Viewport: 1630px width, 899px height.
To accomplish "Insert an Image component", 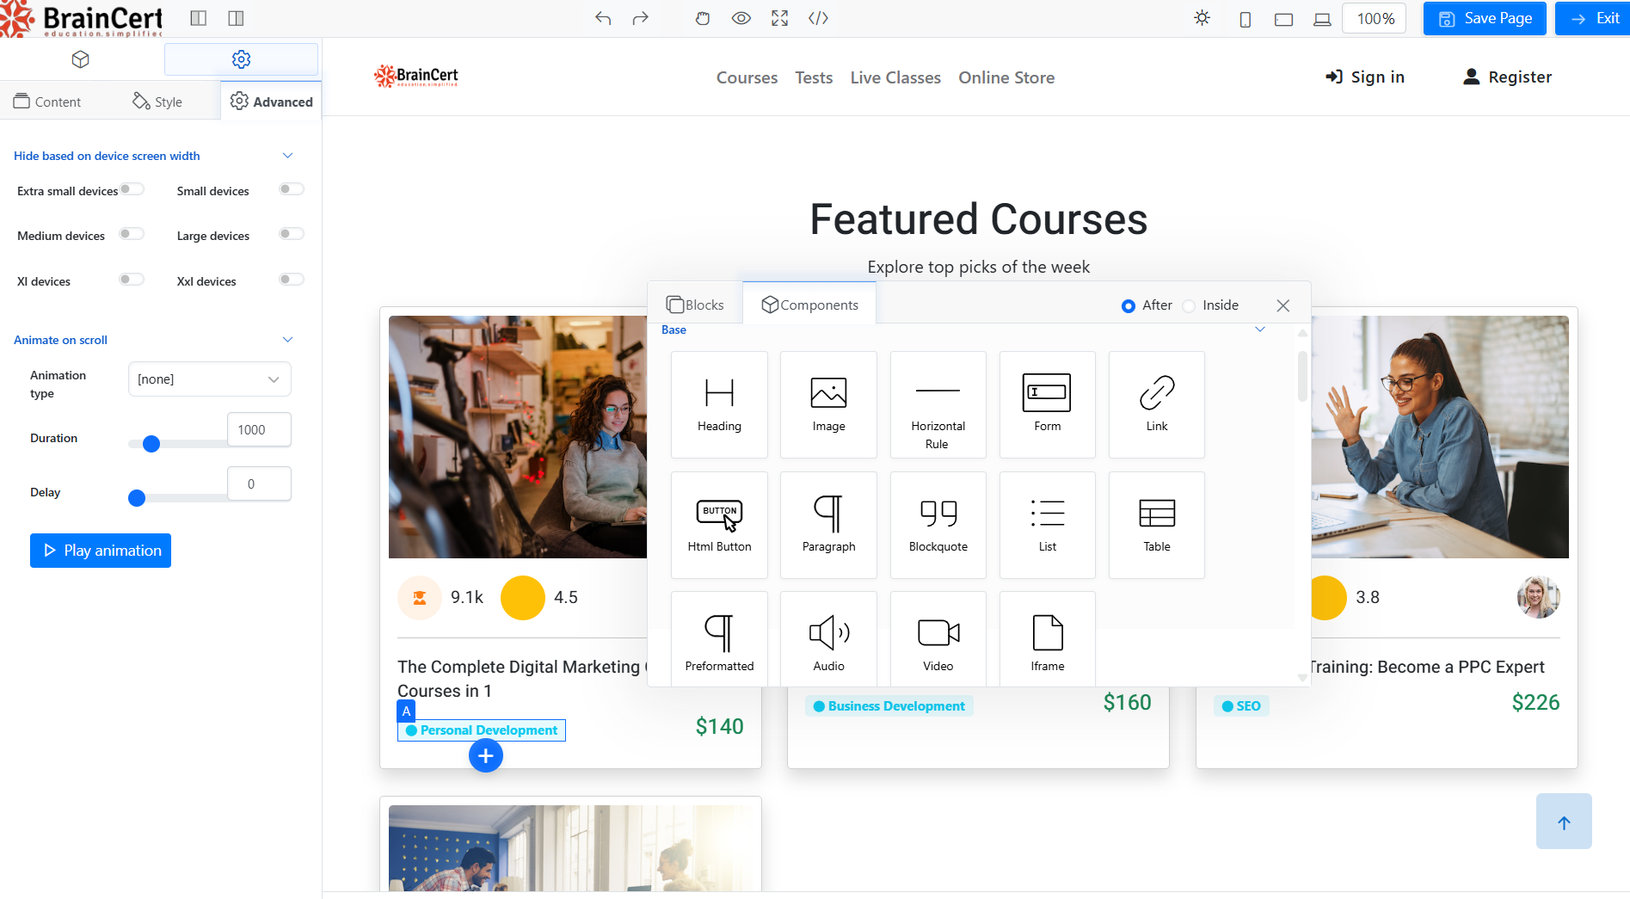I will click(x=828, y=404).
